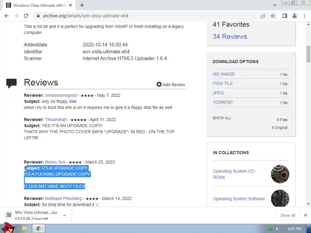This screenshot has width=311, height=233.
Task: Close the Windows Vista Ultimate x64 tab
Action: (x=70, y=5)
